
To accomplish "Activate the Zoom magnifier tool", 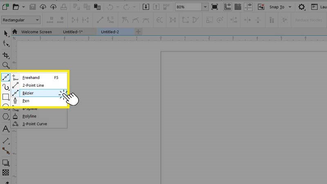I will [x=6, y=65].
